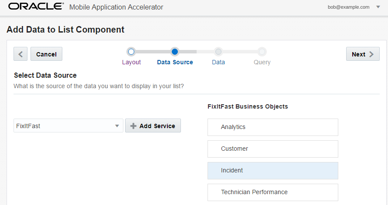Cancel adding data to list
The width and height of the screenshot is (388, 205).
point(46,54)
